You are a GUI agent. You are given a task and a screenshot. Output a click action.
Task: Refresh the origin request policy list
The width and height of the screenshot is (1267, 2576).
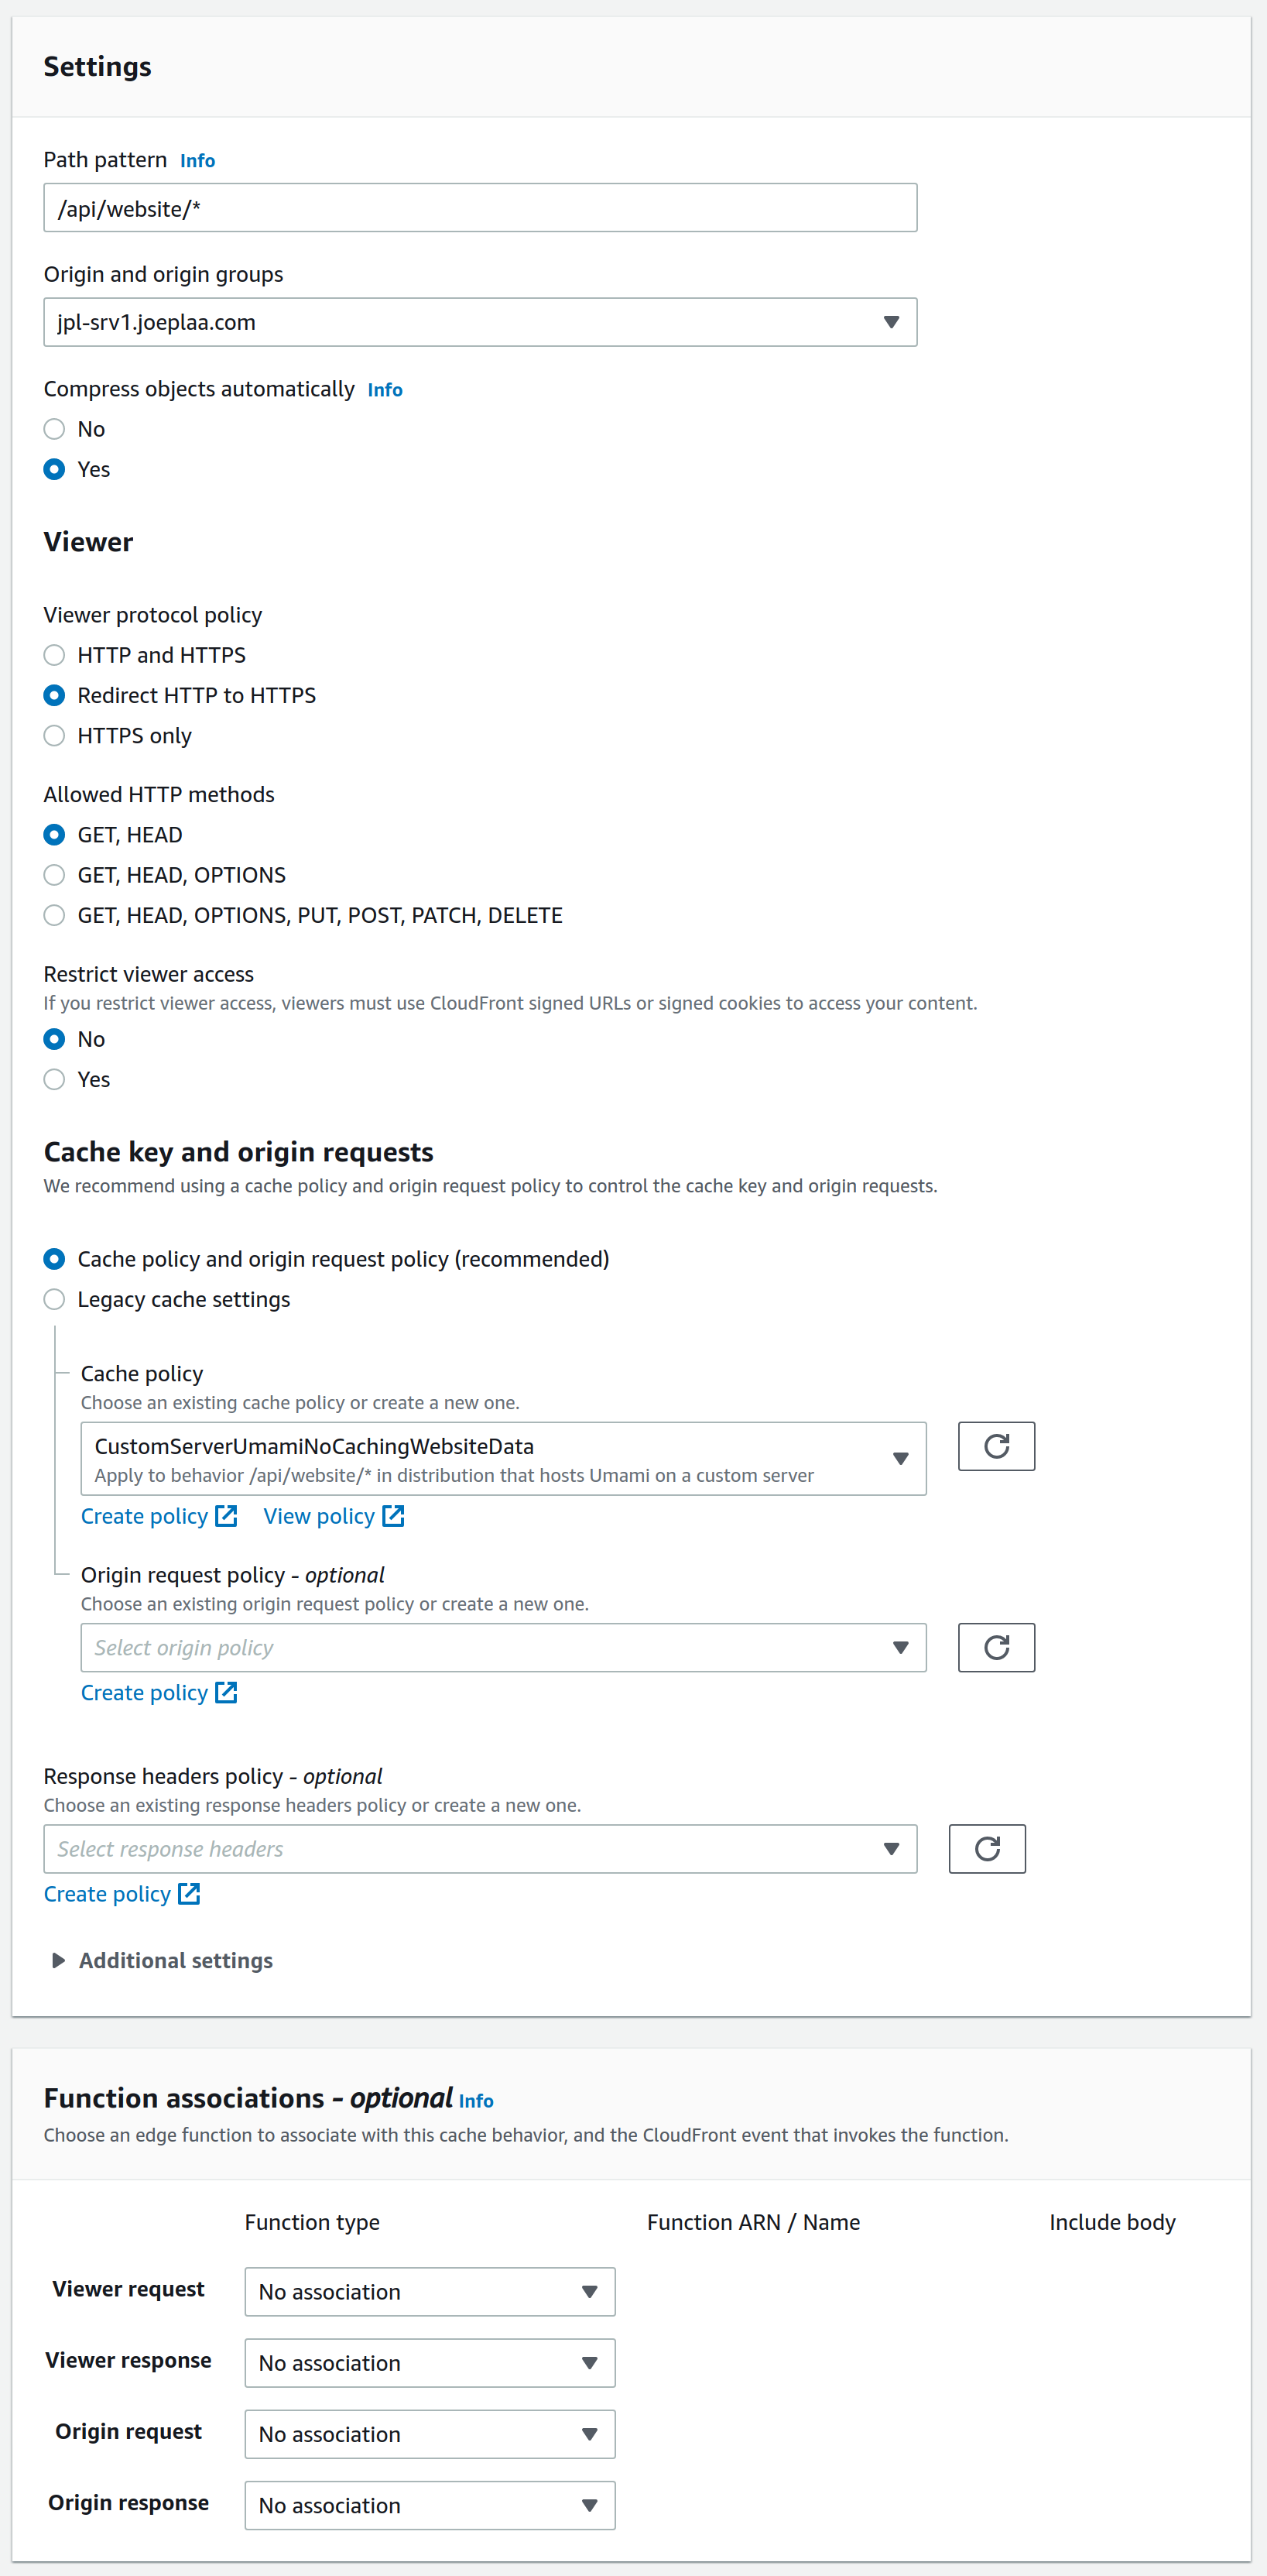tap(995, 1647)
